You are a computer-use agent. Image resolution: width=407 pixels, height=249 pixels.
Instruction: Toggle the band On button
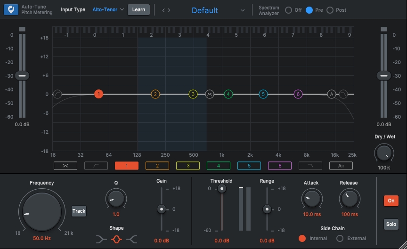pyautogui.click(x=391, y=201)
